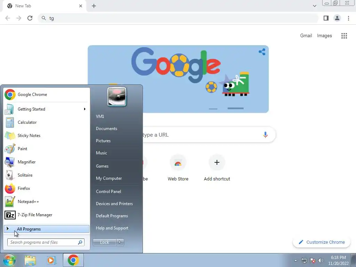Open Getting Started item

click(47, 109)
